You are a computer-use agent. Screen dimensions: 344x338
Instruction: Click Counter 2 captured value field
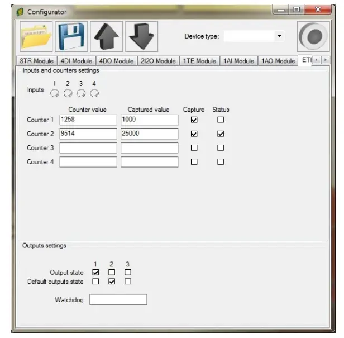pos(149,134)
